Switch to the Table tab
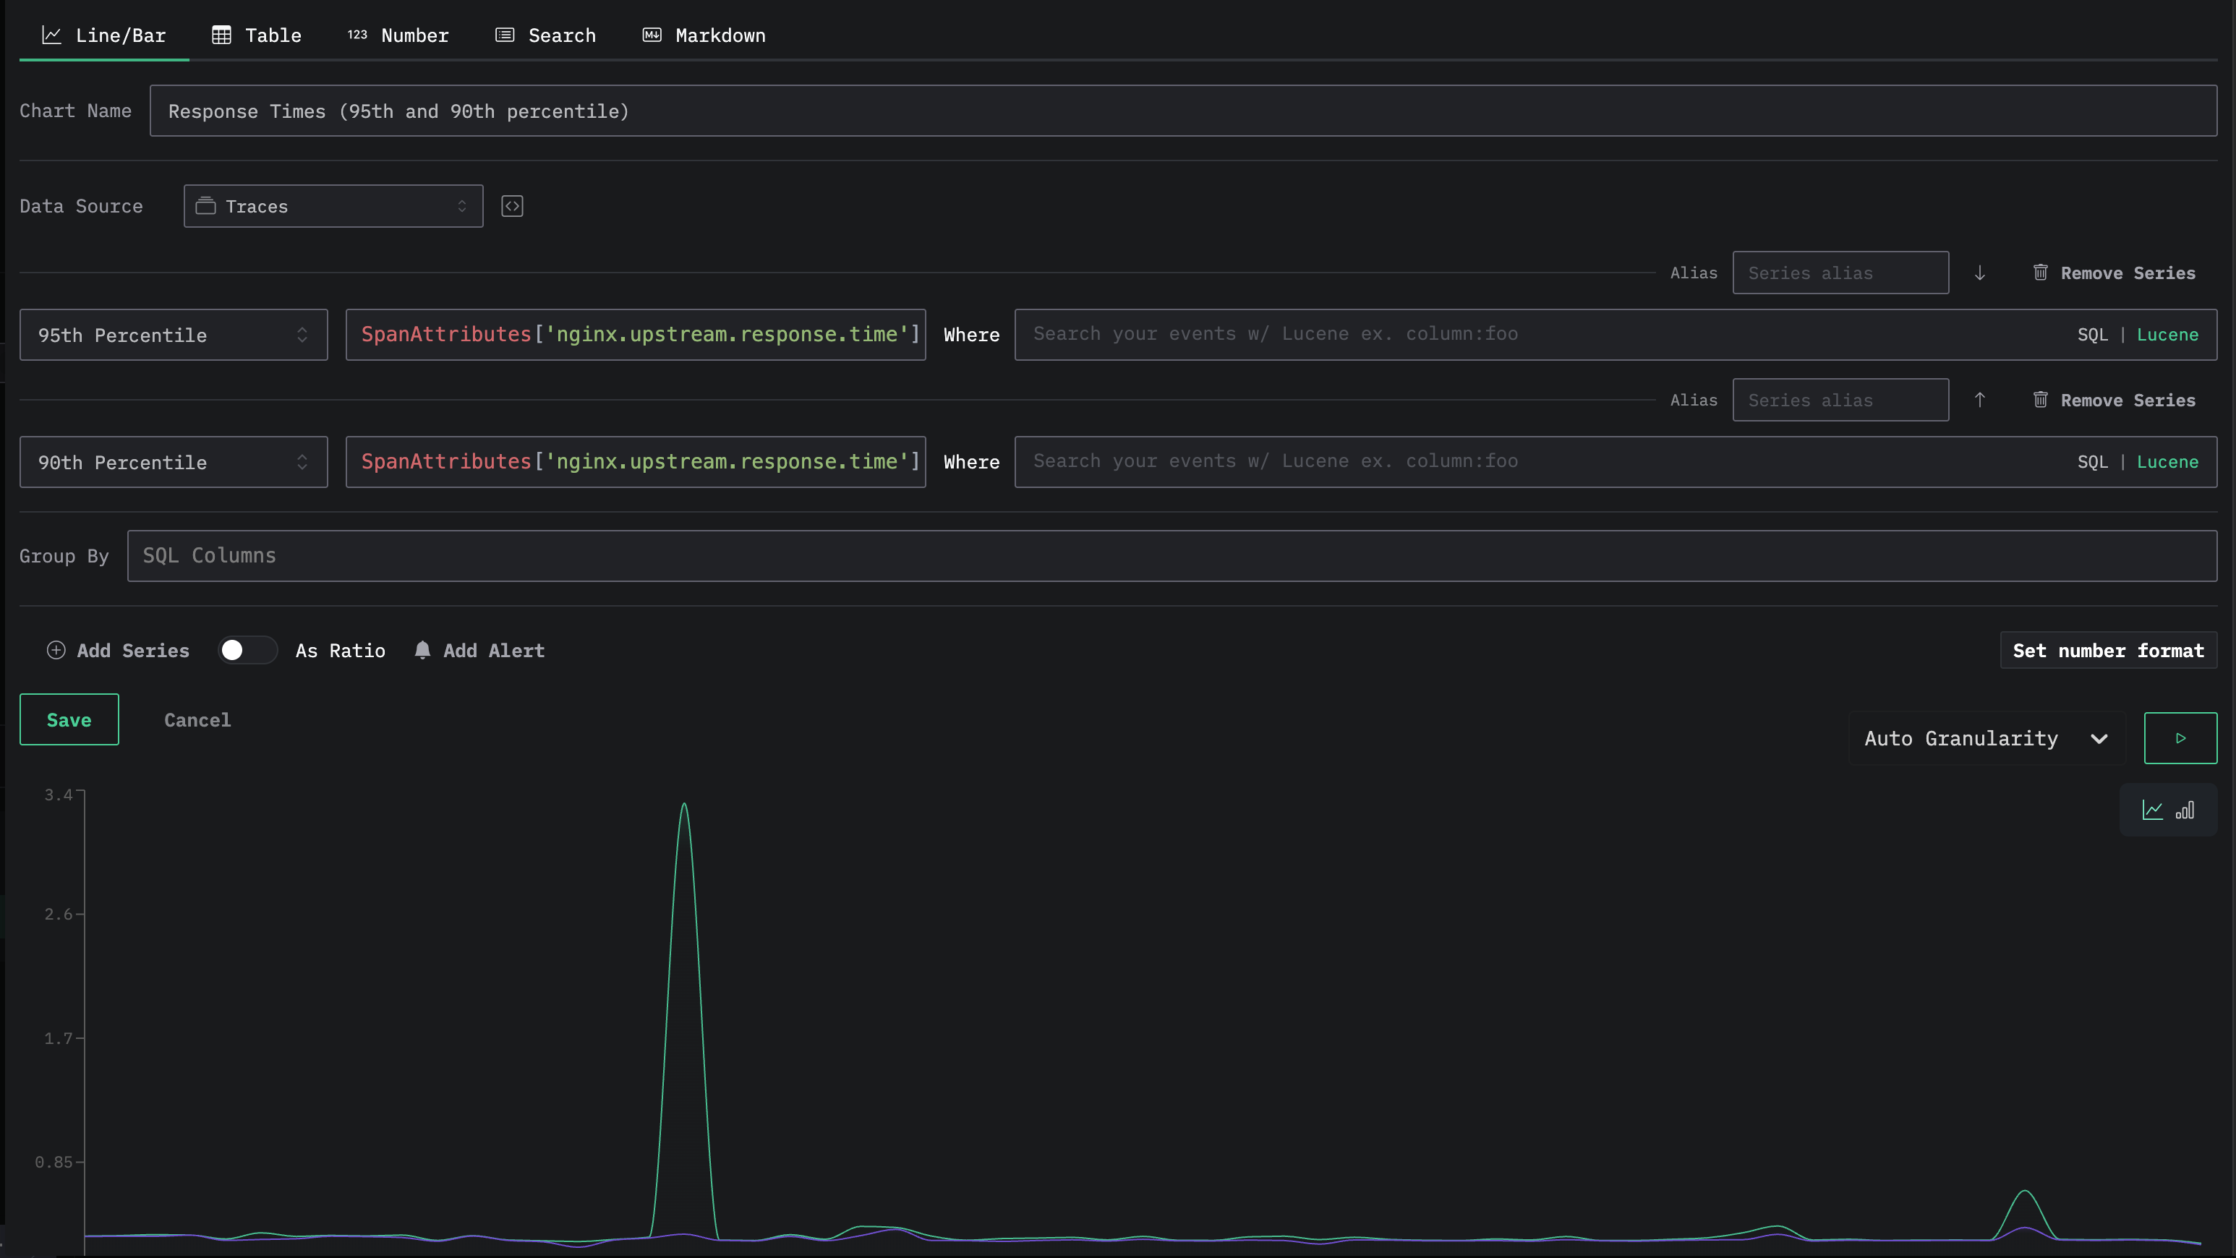2236x1258 pixels. [257, 35]
